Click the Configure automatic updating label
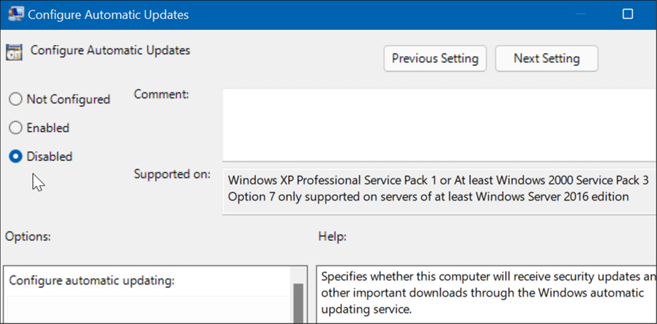Viewport: 657px width, 324px height. pyautogui.click(x=91, y=280)
